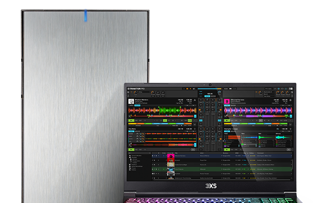Open the layout selector dropdown in the header
The image size is (317, 203).
[x=269, y=89]
